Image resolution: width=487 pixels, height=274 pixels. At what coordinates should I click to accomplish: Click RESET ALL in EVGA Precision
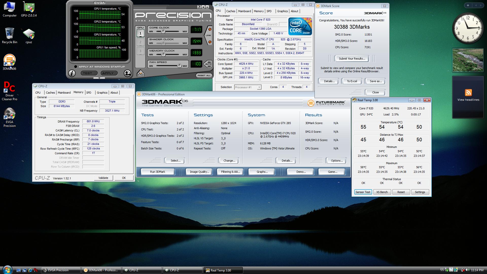(204, 75)
